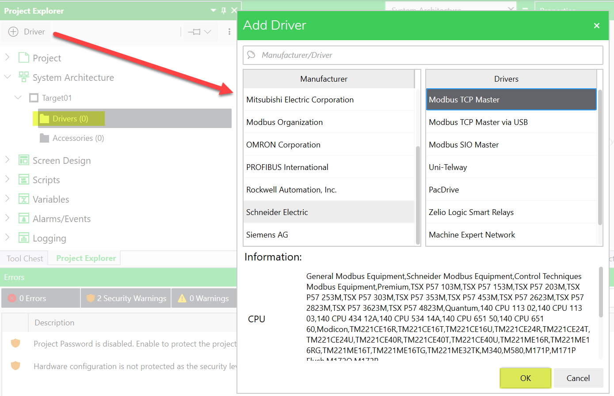Select Modbus SIO Master driver

(x=511, y=145)
